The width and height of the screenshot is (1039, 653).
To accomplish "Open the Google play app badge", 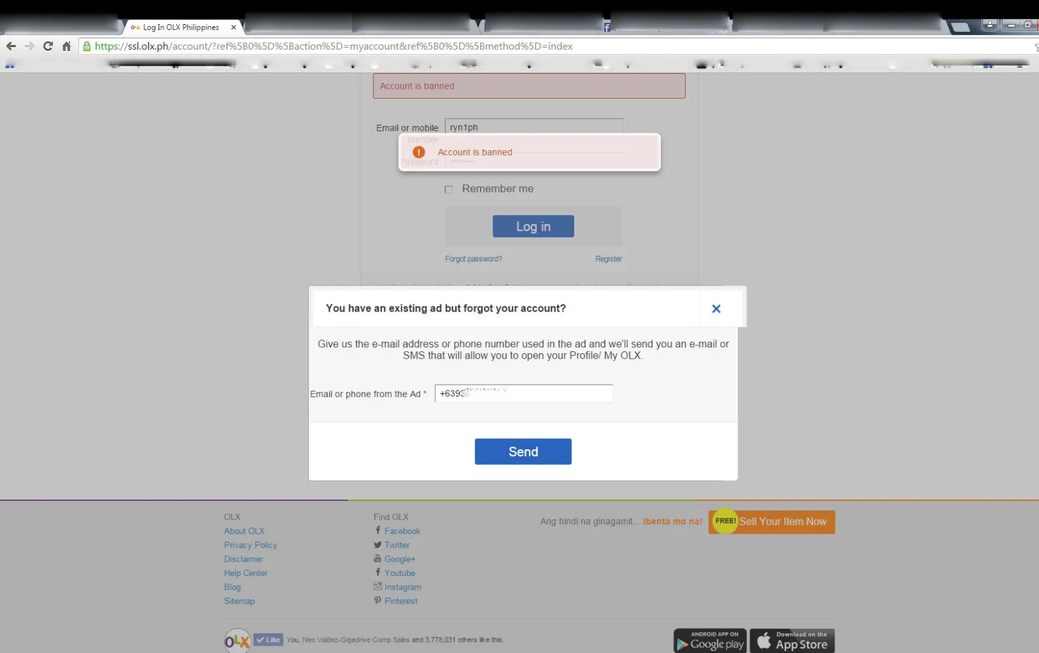I will (710, 641).
